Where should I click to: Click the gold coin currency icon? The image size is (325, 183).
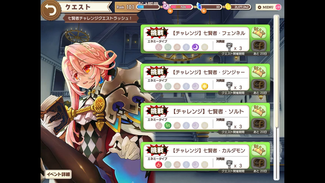(228, 7)
